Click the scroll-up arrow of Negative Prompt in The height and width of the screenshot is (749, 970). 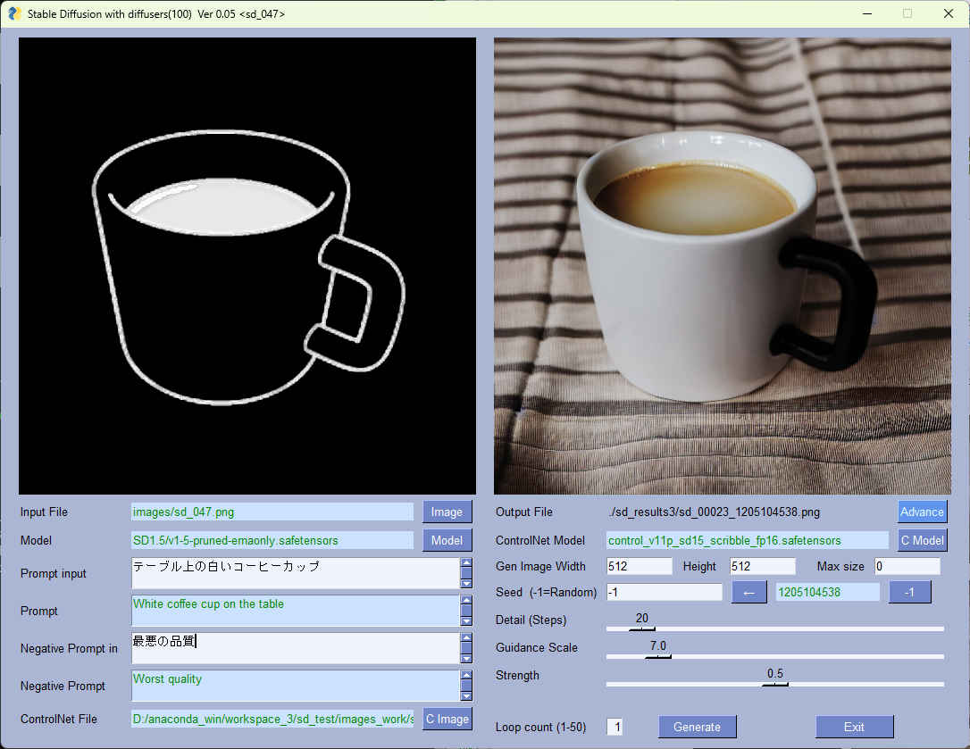pyautogui.click(x=466, y=638)
